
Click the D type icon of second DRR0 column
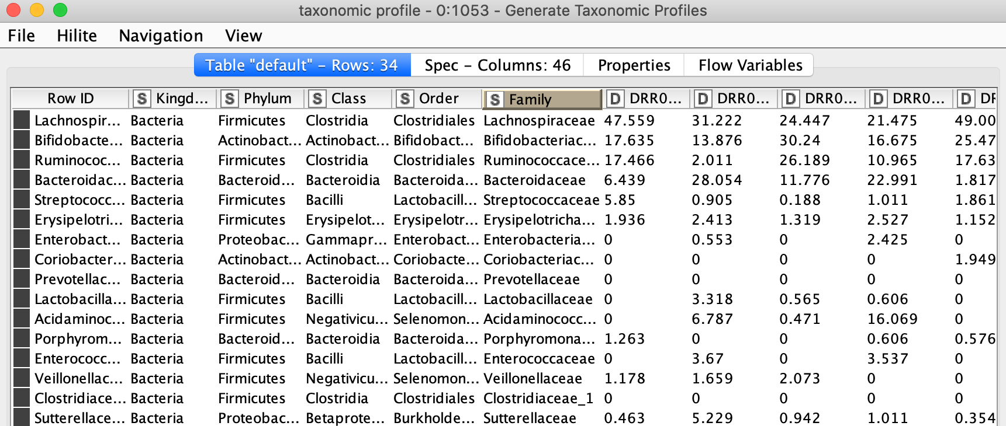703,99
